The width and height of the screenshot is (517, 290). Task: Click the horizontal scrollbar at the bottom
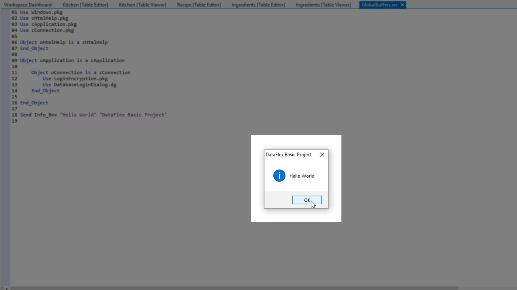click(x=234, y=288)
